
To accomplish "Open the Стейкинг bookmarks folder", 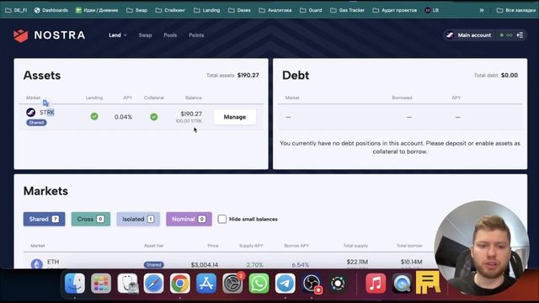I will coord(170,10).
